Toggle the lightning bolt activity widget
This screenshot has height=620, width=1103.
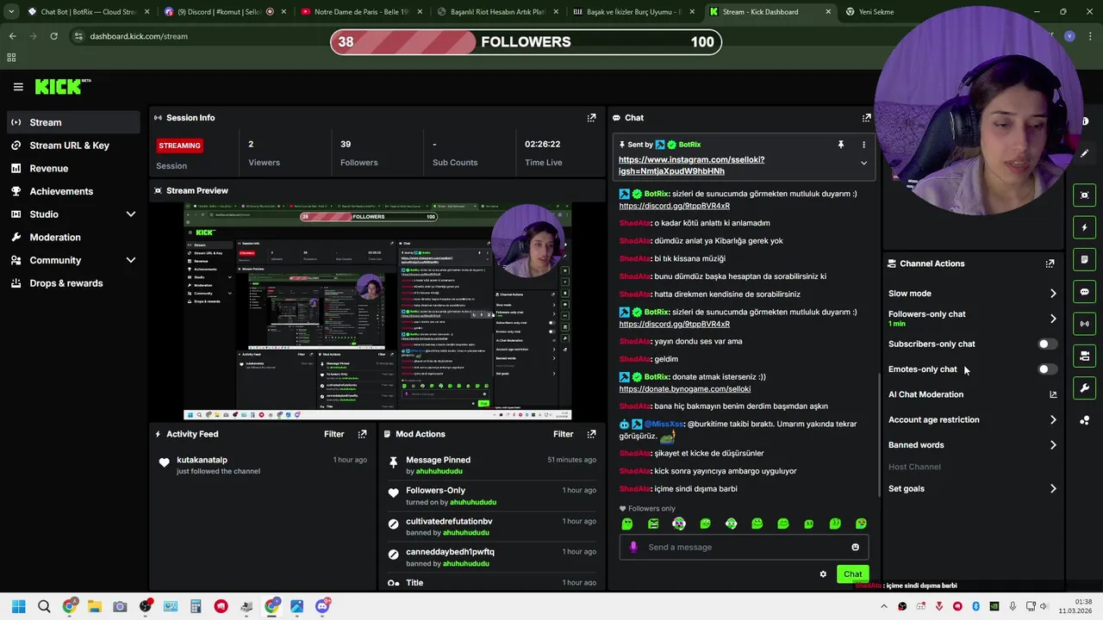[x=1085, y=227]
